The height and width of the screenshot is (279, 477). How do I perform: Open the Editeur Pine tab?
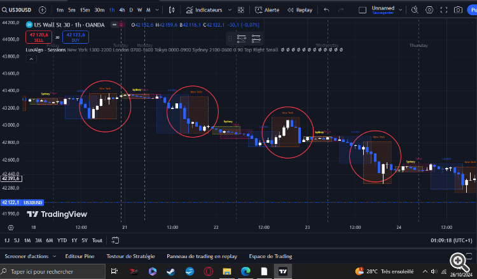pyautogui.click(x=79, y=256)
